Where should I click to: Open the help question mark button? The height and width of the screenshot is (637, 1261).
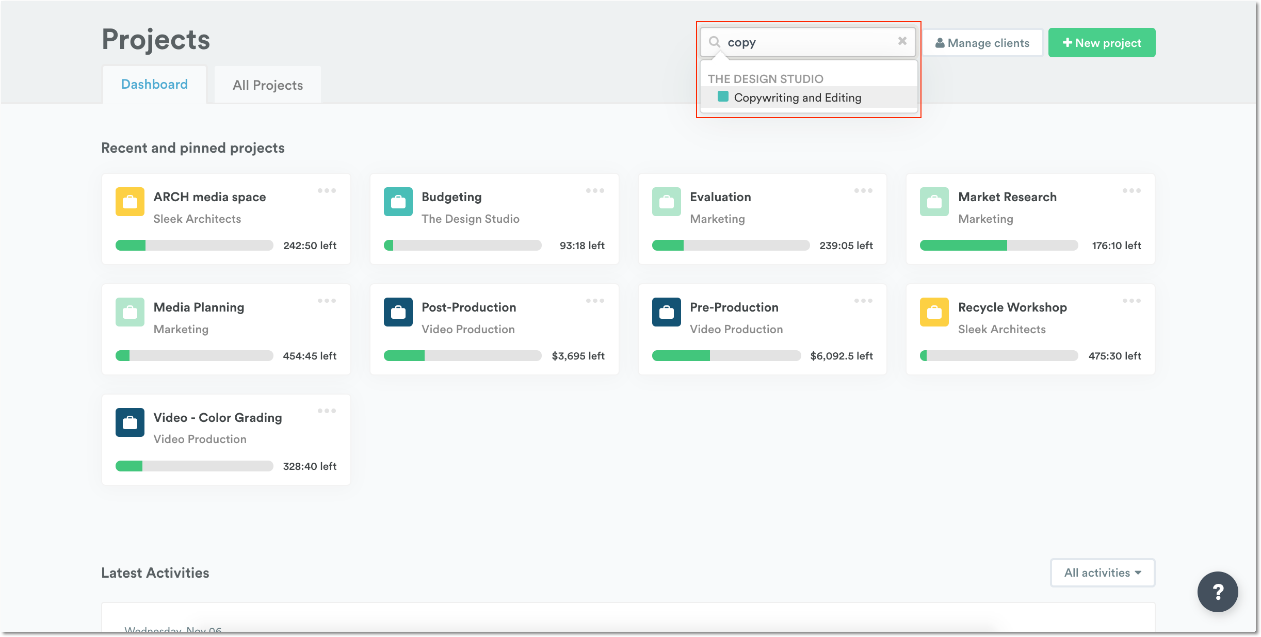coord(1218,592)
